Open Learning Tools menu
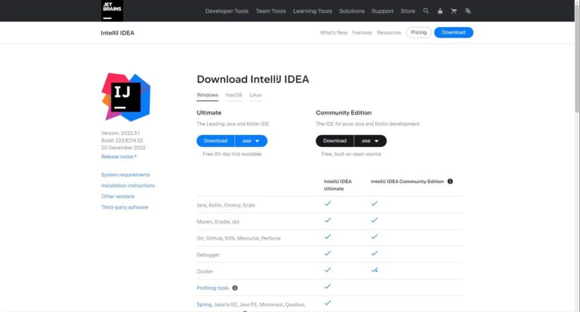The height and width of the screenshot is (312, 580). pyautogui.click(x=313, y=11)
